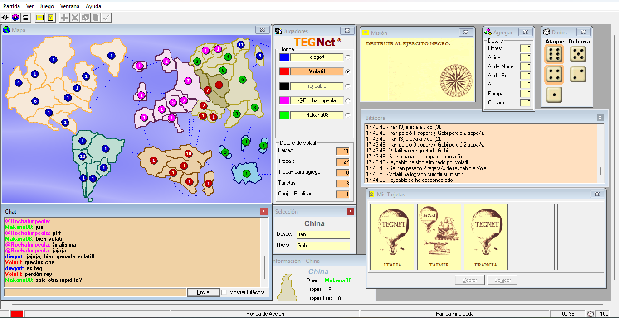
Task: Click the six-dot attack die at top
Action: click(x=554, y=55)
